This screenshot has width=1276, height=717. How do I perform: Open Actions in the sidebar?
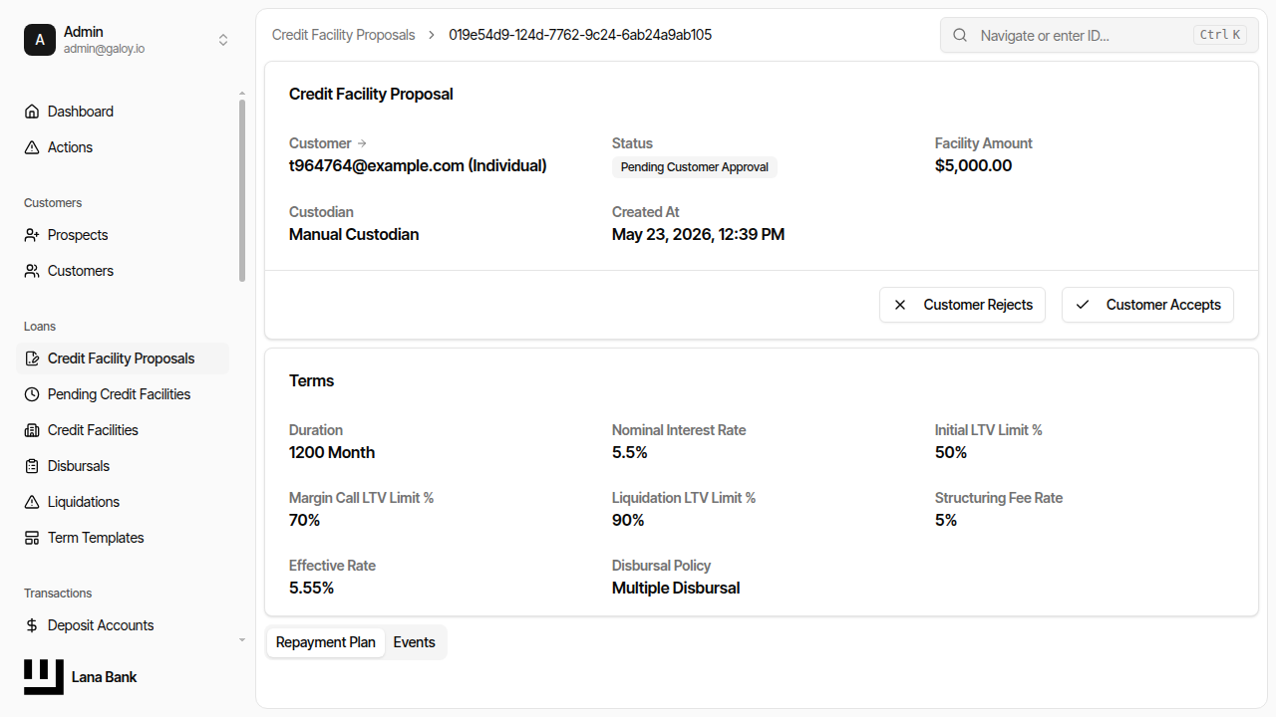(x=123, y=147)
